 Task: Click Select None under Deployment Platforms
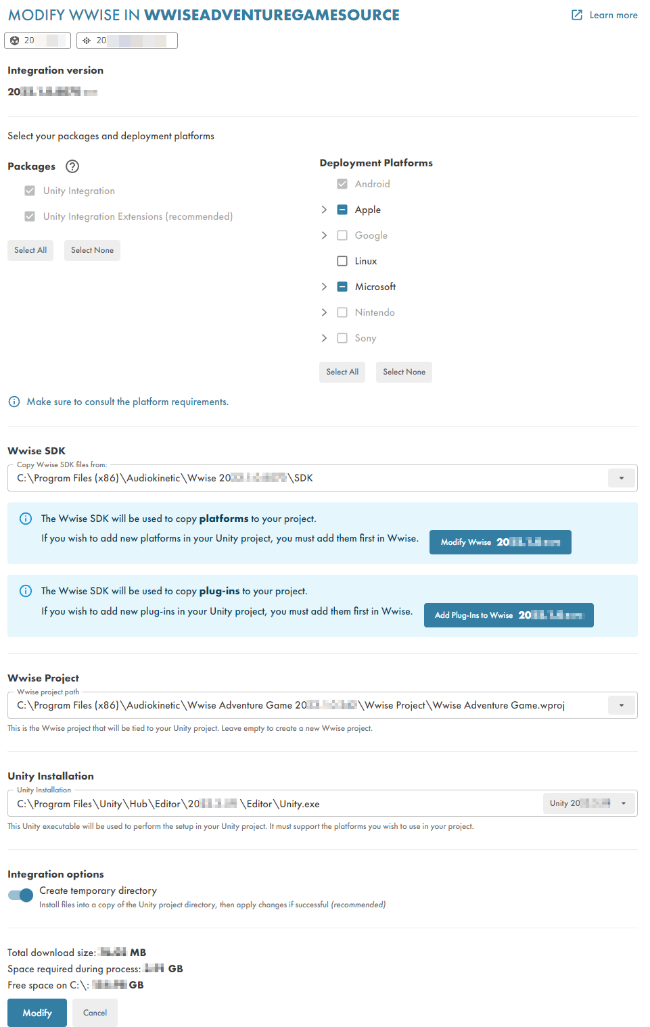(x=404, y=372)
